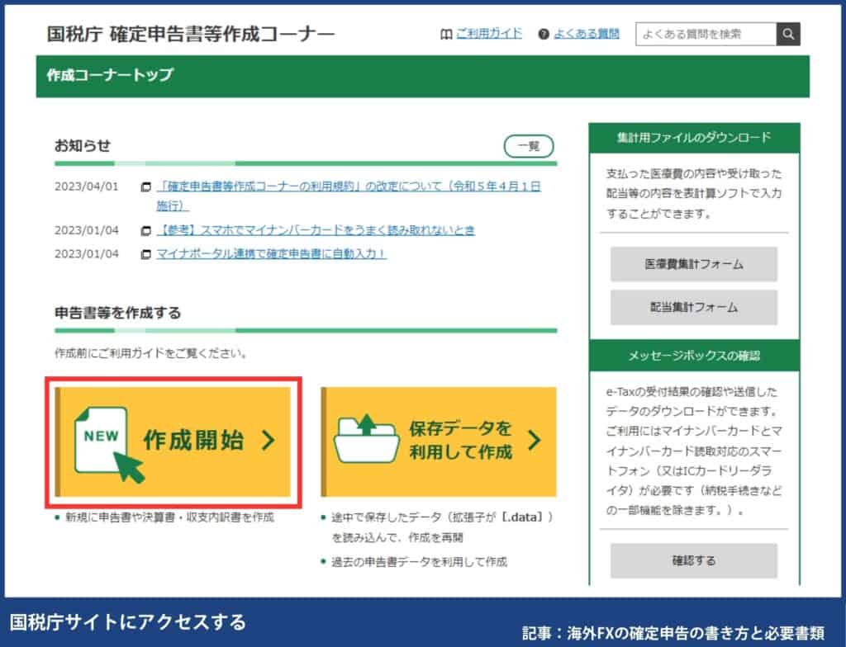Click 途中で保存したデータ bullet text
The height and width of the screenshot is (647, 846).
(442, 527)
